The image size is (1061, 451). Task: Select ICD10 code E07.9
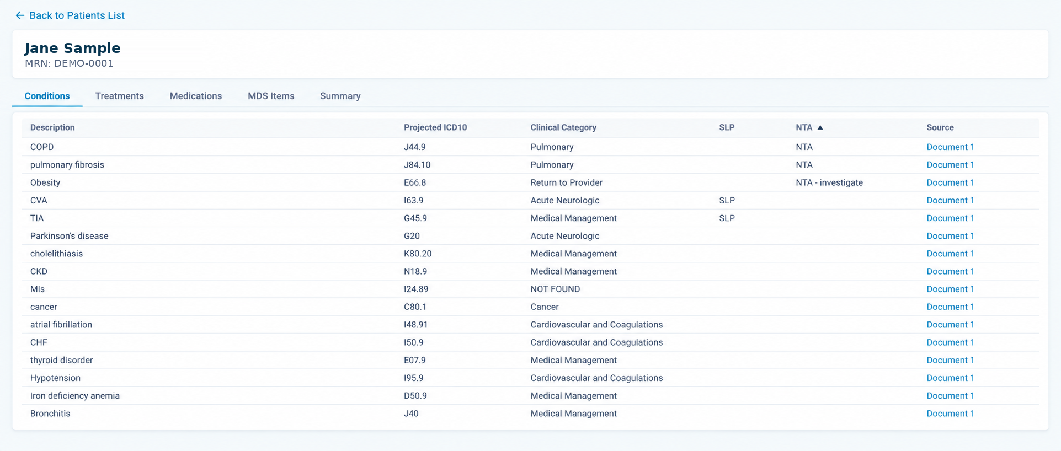point(415,361)
